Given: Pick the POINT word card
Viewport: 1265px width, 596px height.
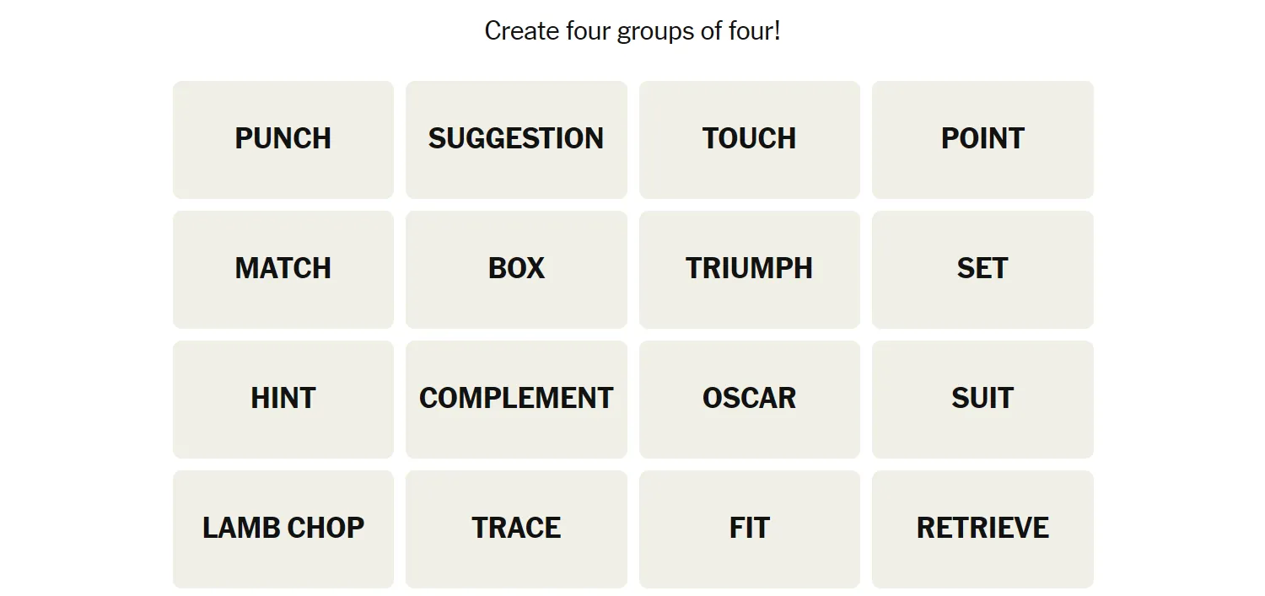Looking at the screenshot, I should [982, 140].
